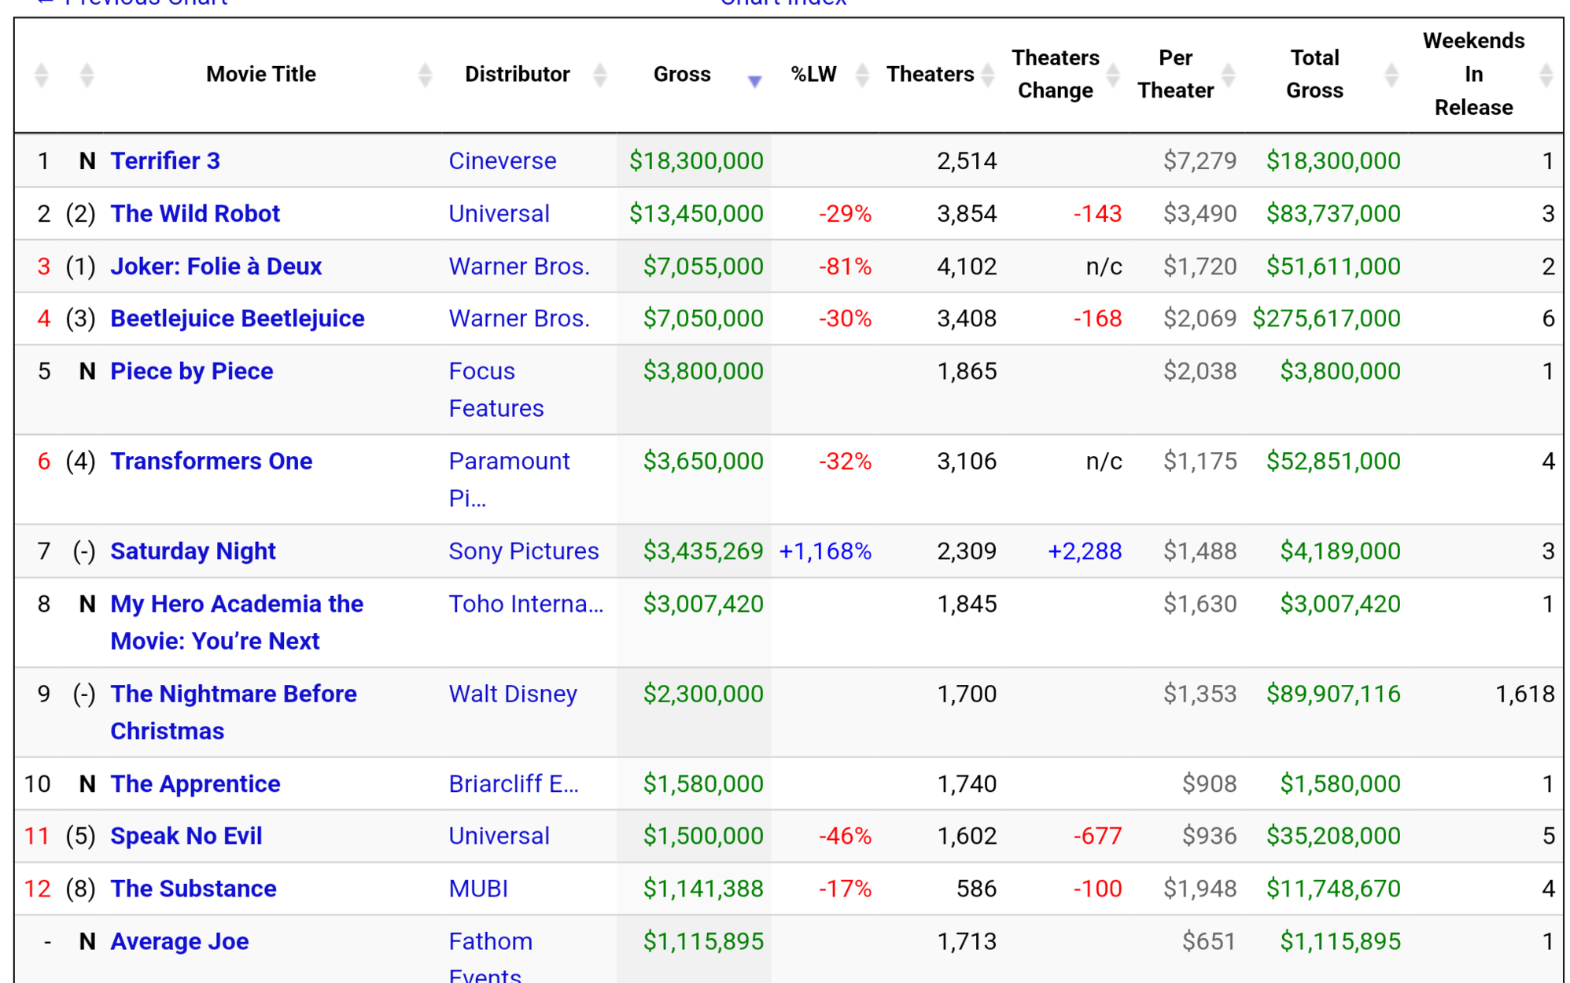Open The Wild Robot movie link
The height and width of the screenshot is (983, 1570).
194,213
